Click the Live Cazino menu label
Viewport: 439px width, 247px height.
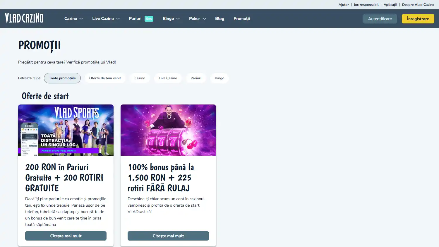click(103, 18)
